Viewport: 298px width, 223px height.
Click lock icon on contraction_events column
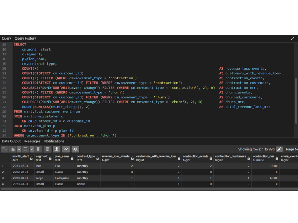pos(211,158)
